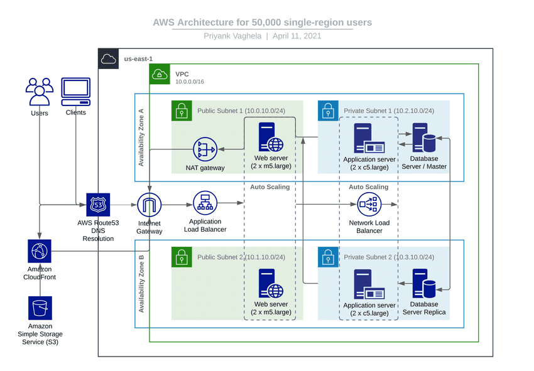Click the NAT gateway icon
Screen dimensions: 534x371
point(205,149)
